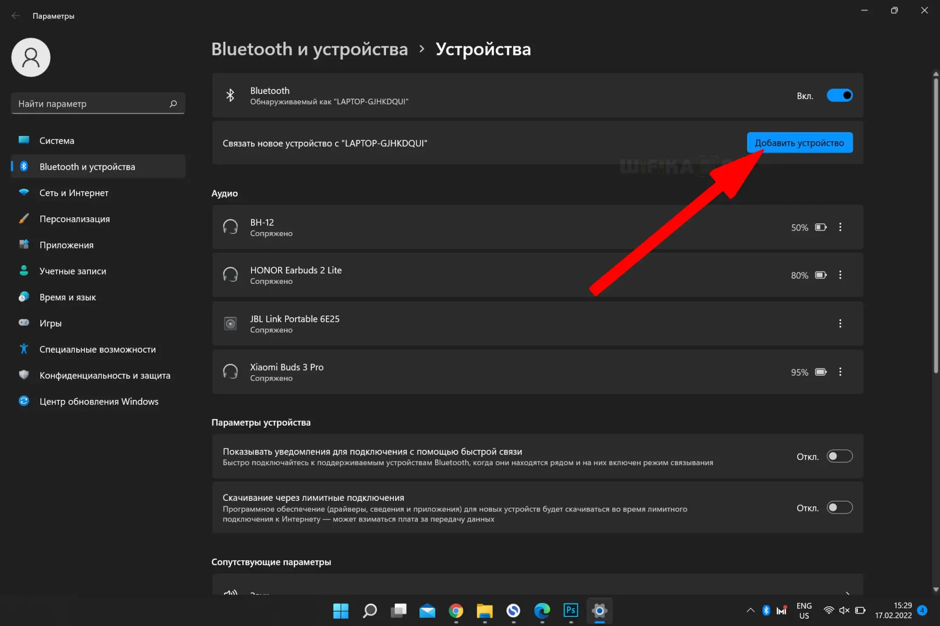
Task: Click the BH-12 headphone icon
Action: (x=230, y=227)
